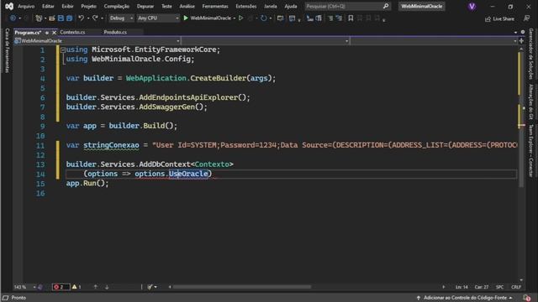Click the browser link window icon
The image size is (538, 302).
pyautogui.click(x=280, y=18)
